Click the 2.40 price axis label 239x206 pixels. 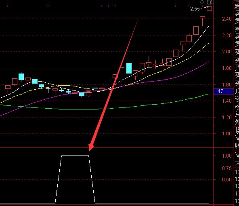pyautogui.click(x=227, y=19)
